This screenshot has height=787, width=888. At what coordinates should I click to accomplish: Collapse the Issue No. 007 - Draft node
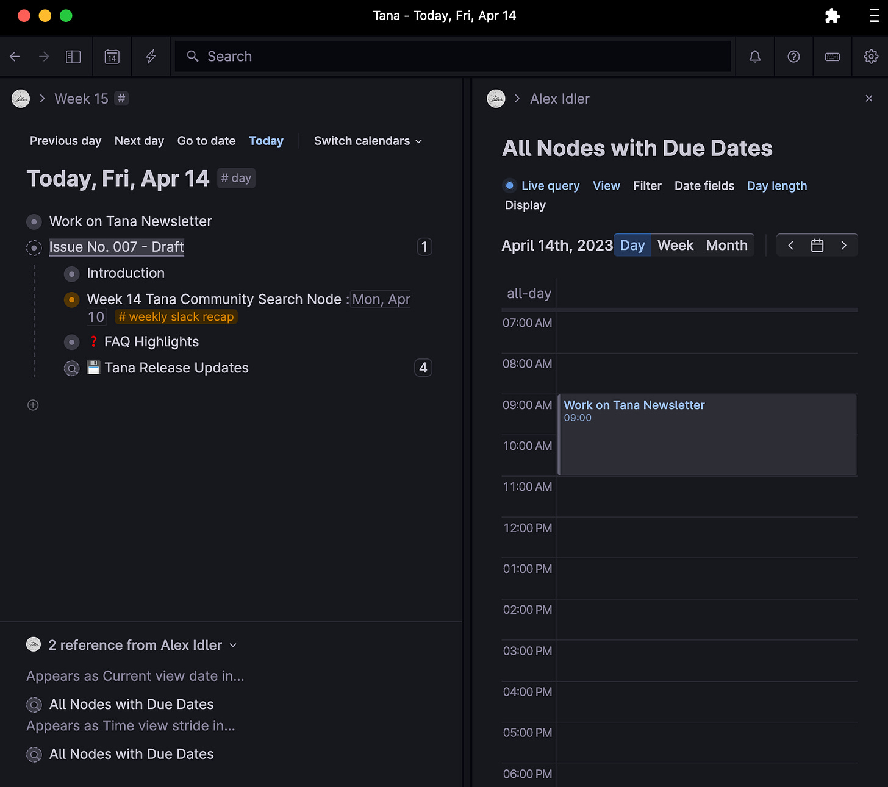[x=34, y=247]
